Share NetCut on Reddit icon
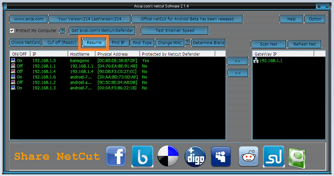This screenshot has height=176, width=334. point(249,156)
